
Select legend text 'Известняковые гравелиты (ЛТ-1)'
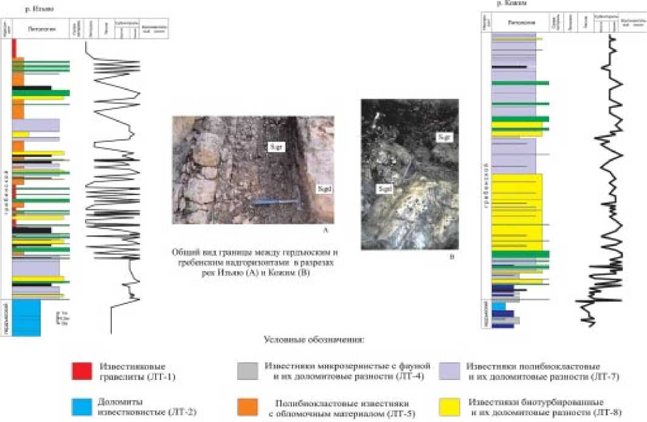[x=137, y=372]
